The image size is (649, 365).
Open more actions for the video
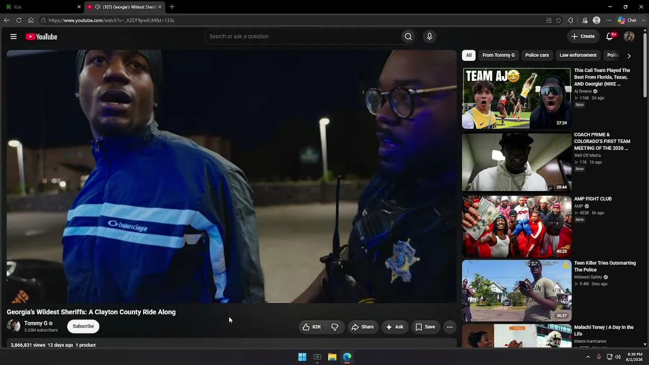click(450, 327)
